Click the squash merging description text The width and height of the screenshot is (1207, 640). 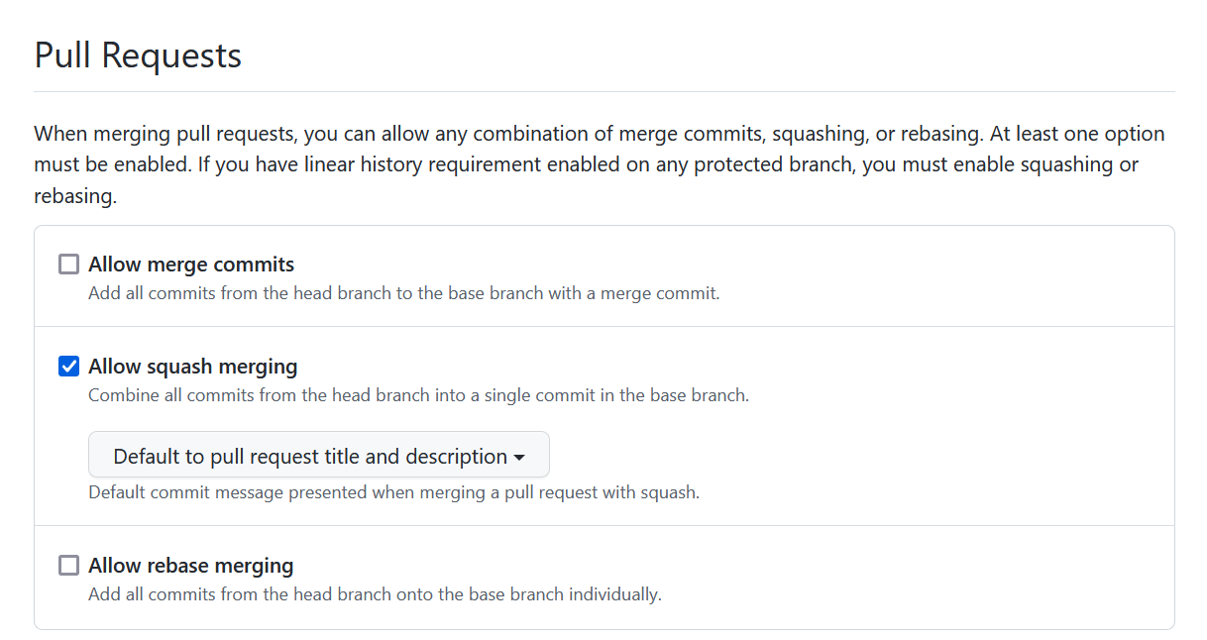[417, 394]
